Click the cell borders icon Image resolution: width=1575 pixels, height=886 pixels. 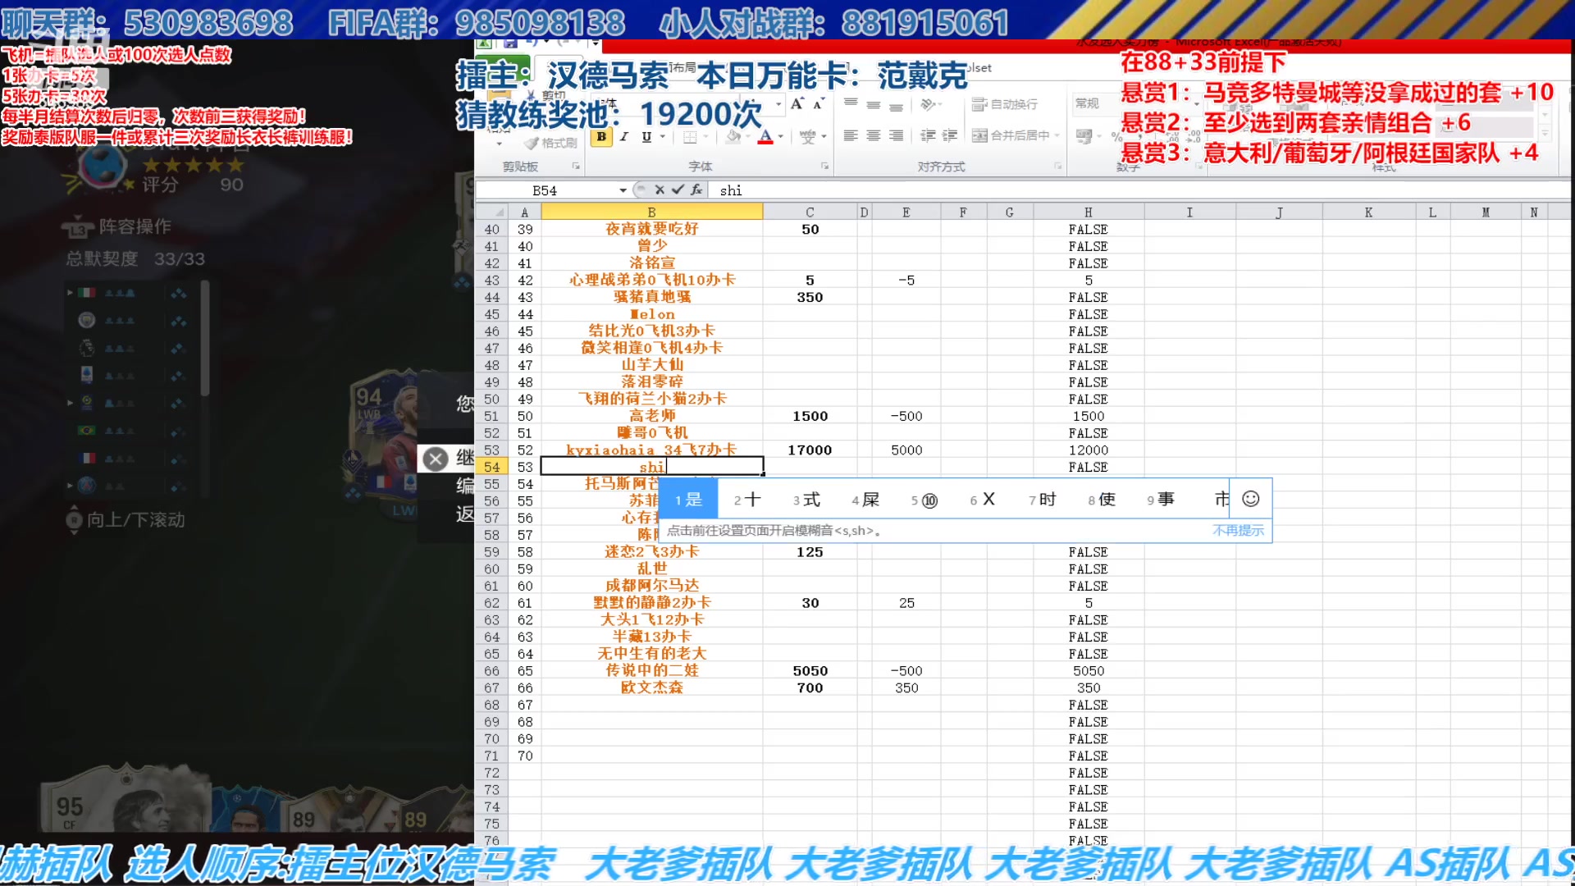[x=690, y=137]
